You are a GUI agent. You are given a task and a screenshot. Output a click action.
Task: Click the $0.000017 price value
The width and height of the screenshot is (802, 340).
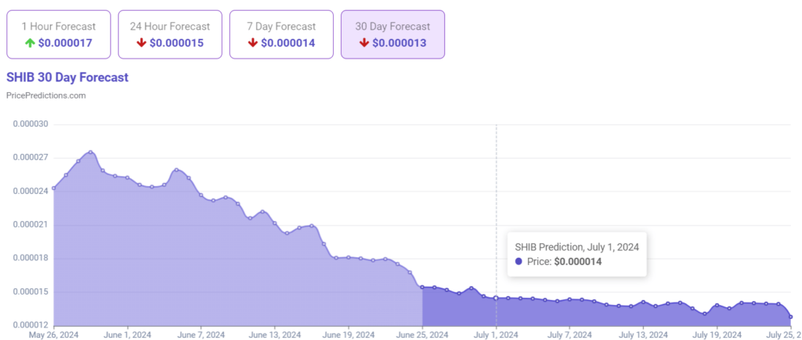(x=65, y=42)
